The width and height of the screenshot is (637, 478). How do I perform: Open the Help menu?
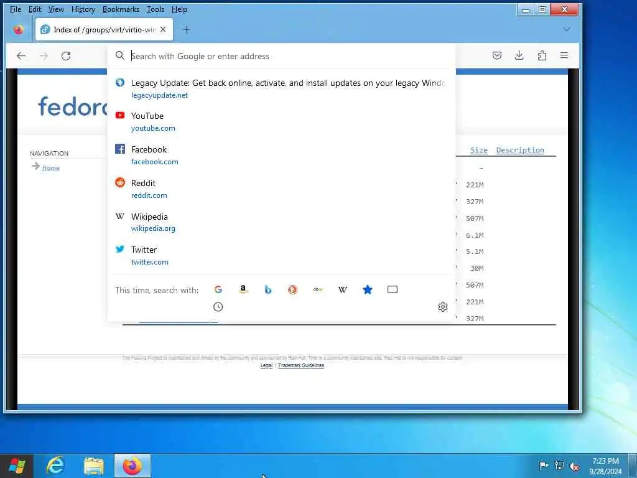179,9
